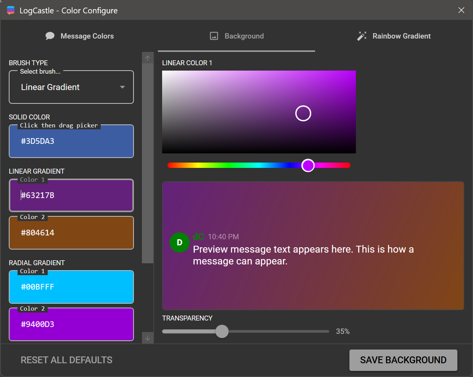The width and height of the screenshot is (473, 377).
Task: Click the Background image icon
Action: pos(213,36)
